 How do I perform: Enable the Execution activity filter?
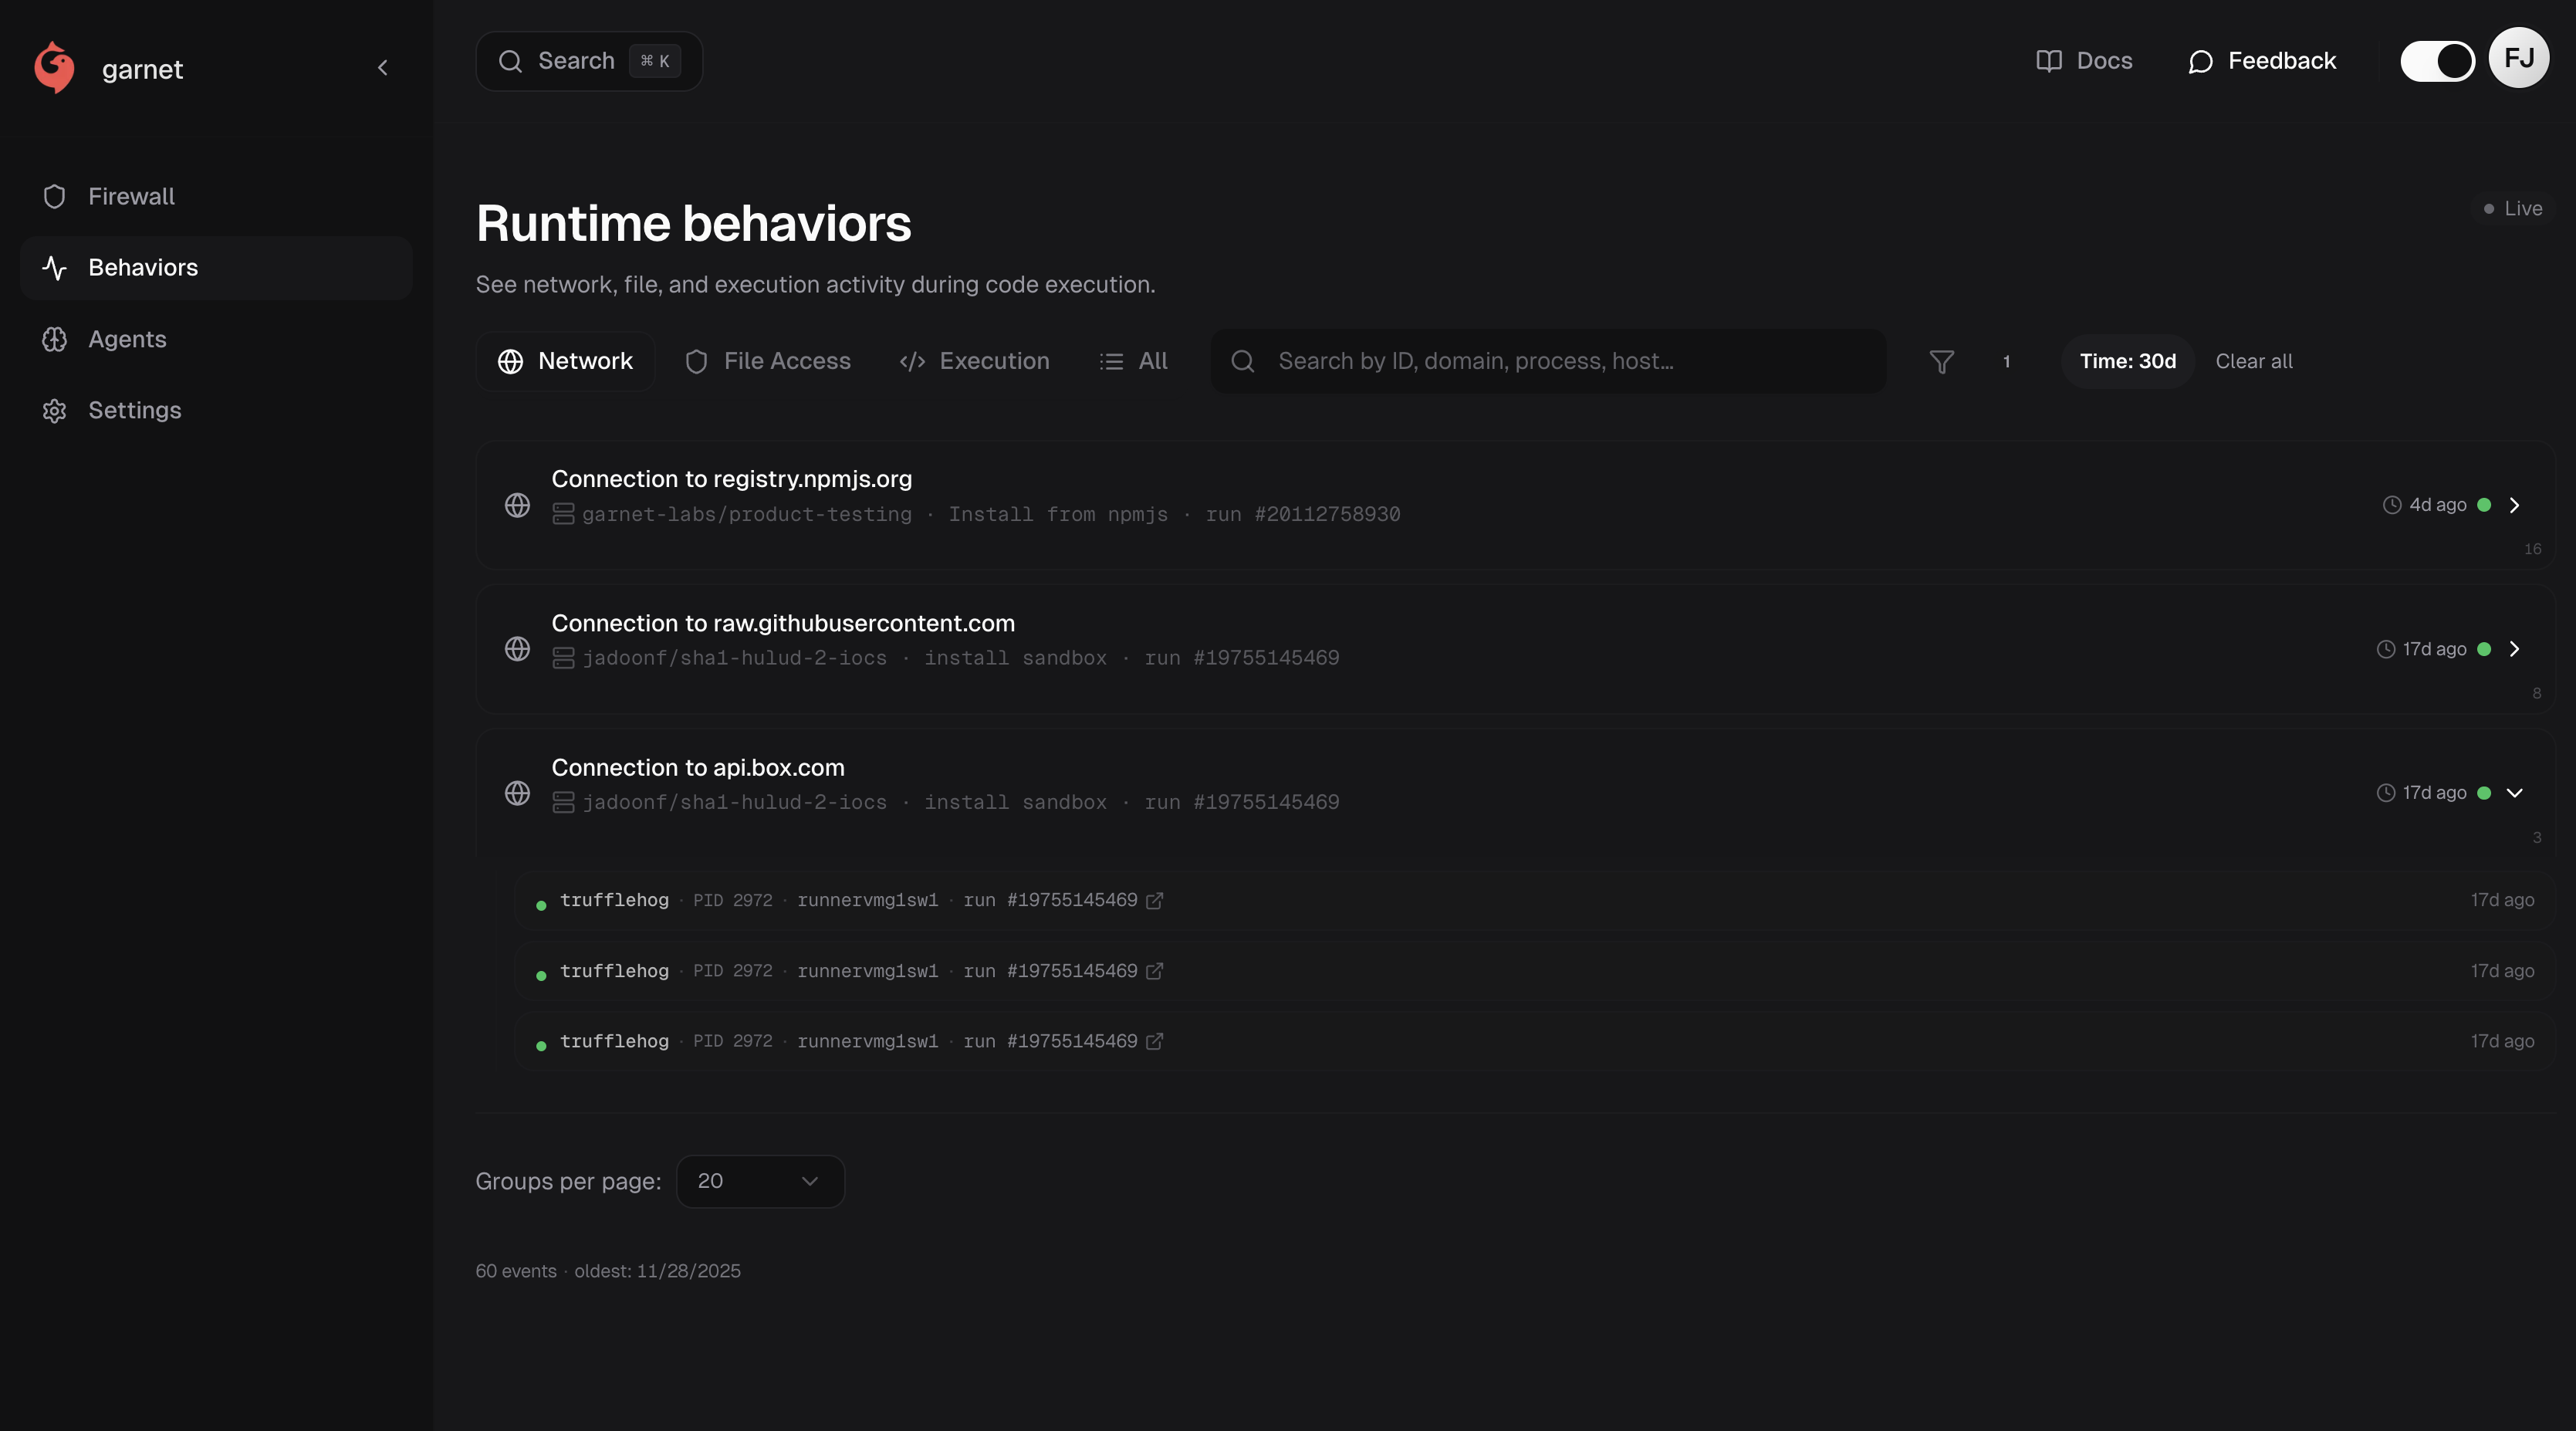[973, 361]
